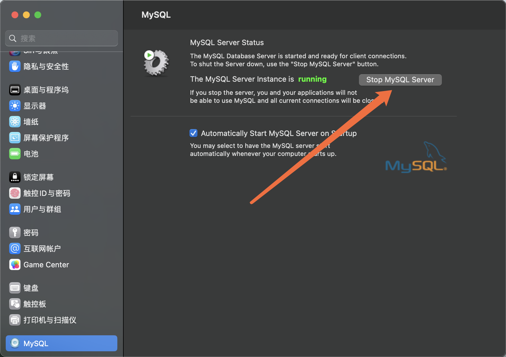Open the Trackpad icon
Viewport: 506px width, 357px height.
click(x=15, y=304)
